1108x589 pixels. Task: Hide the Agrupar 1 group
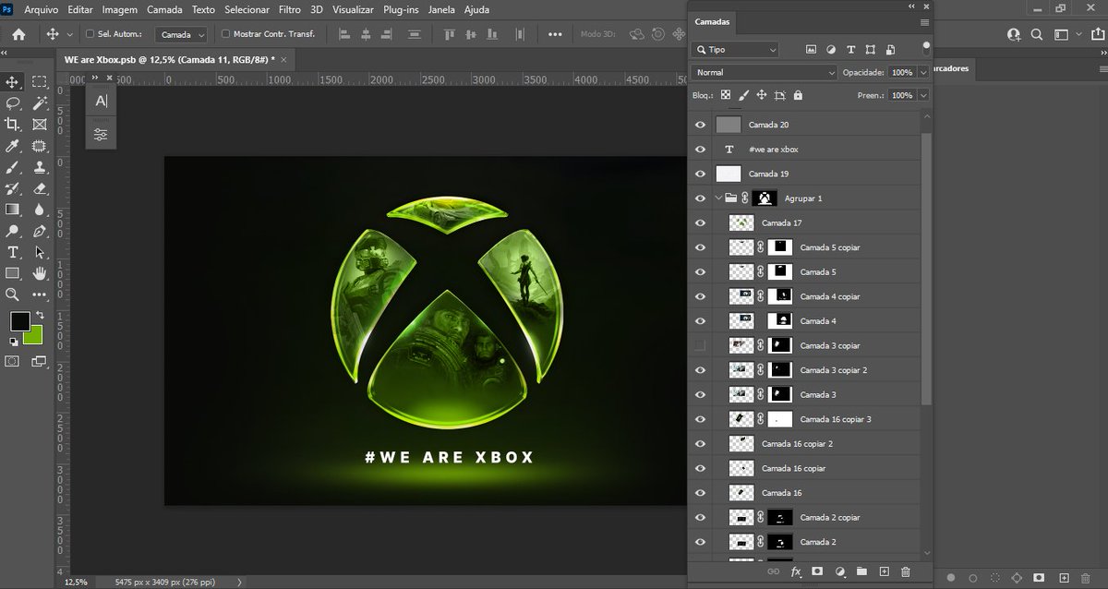[x=701, y=198]
